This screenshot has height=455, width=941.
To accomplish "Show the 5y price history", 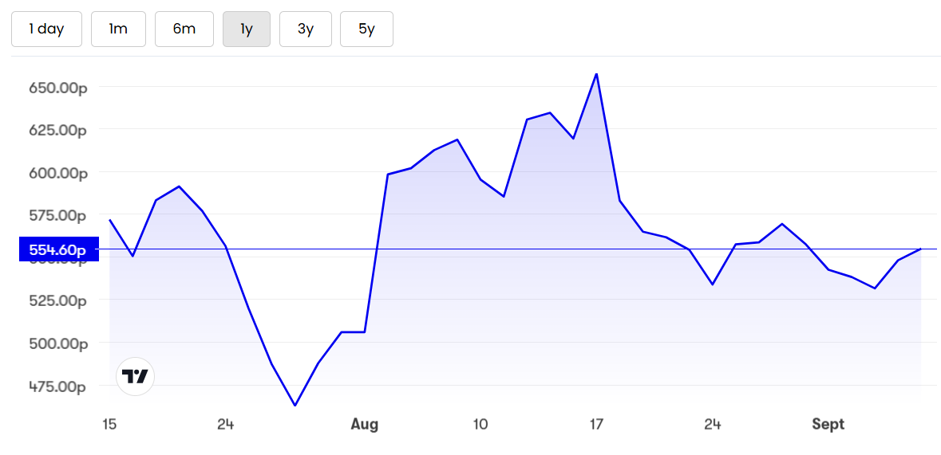I will pyautogui.click(x=366, y=29).
